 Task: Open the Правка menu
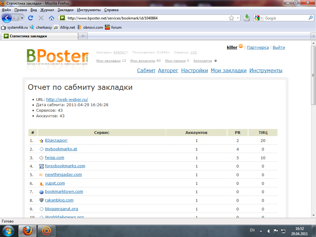coord(21,10)
